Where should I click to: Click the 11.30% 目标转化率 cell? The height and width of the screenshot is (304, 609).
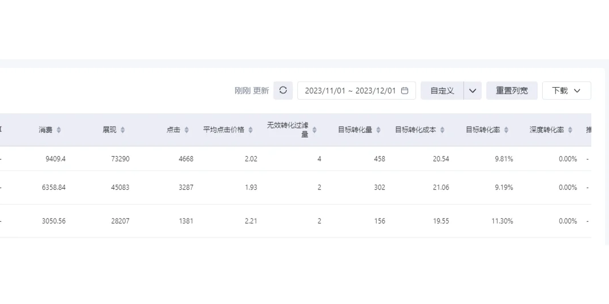[502, 221]
